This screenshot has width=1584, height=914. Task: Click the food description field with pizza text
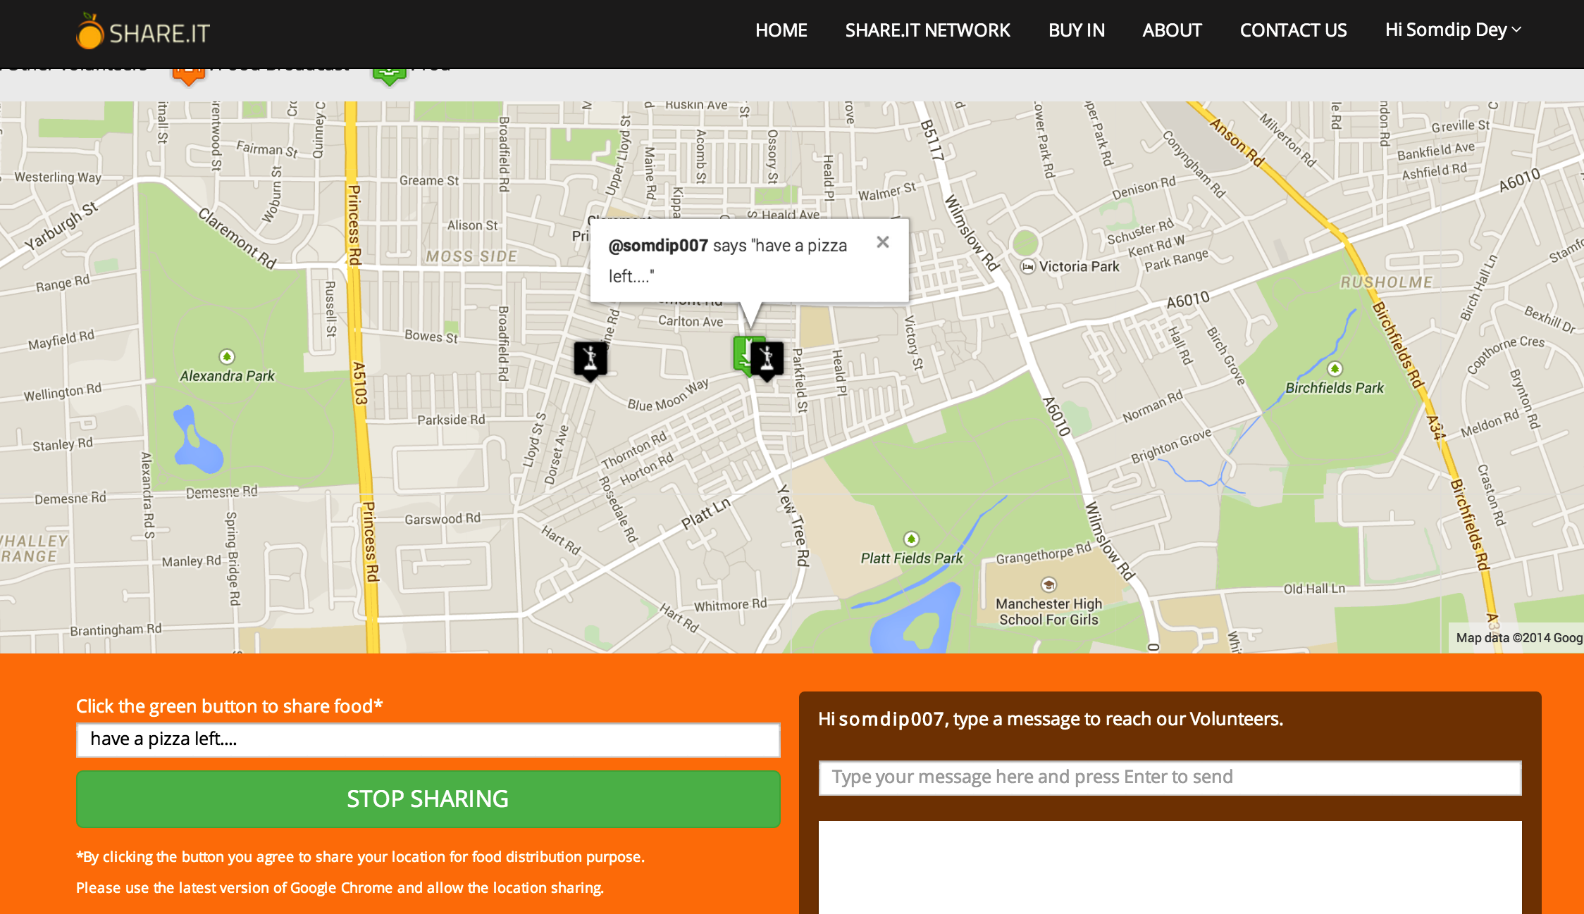(428, 739)
